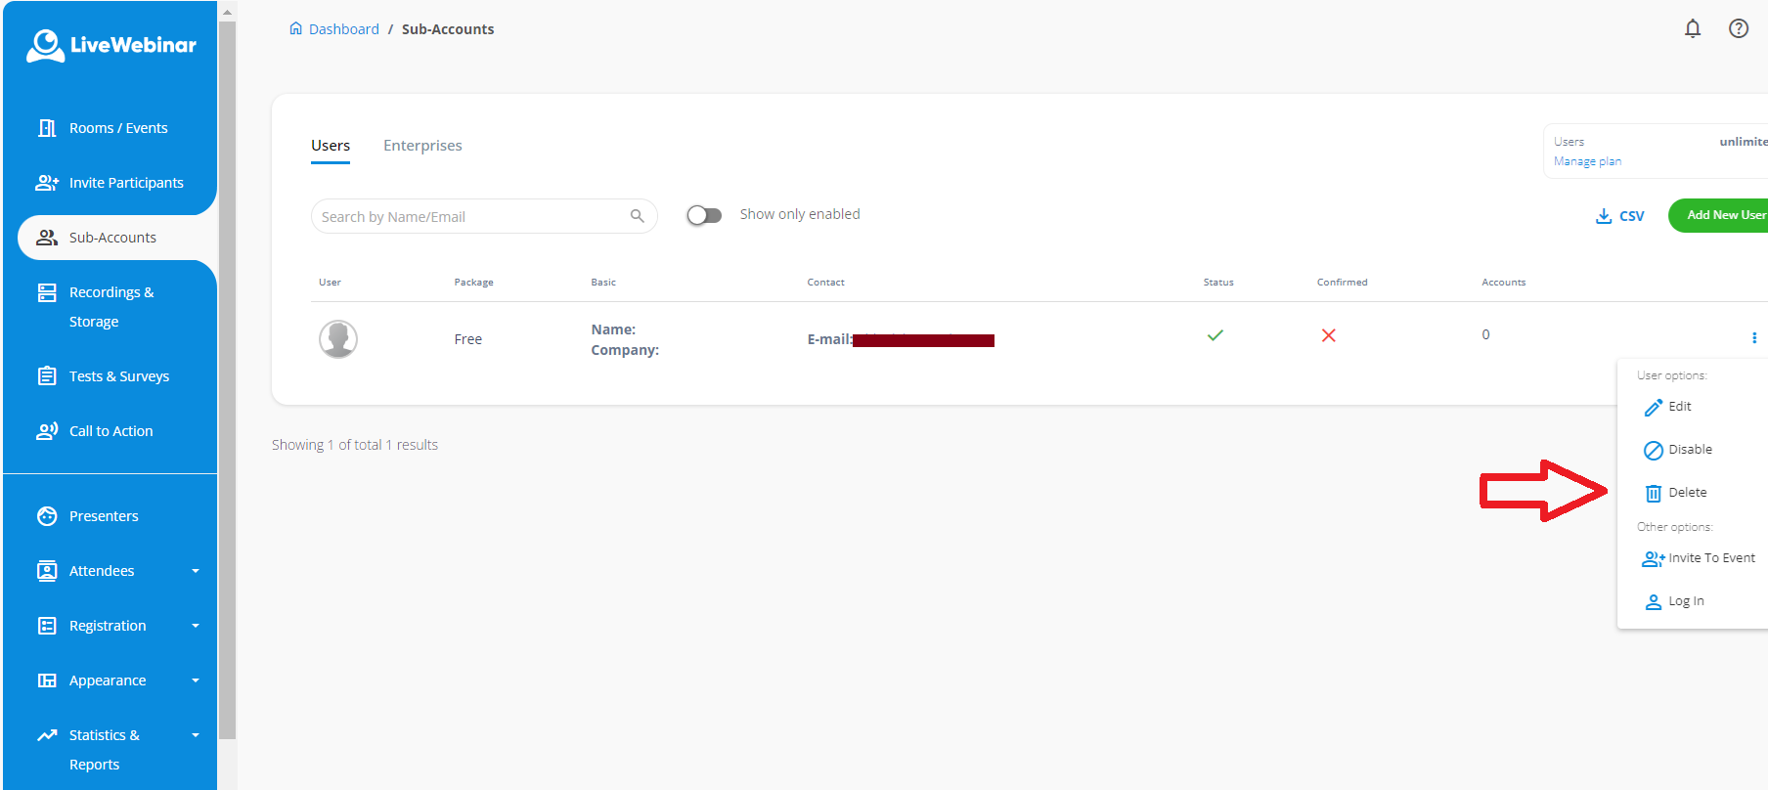Image resolution: width=1768 pixels, height=790 pixels.
Task: Toggle the Show only enabled switch
Action: click(704, 215)
